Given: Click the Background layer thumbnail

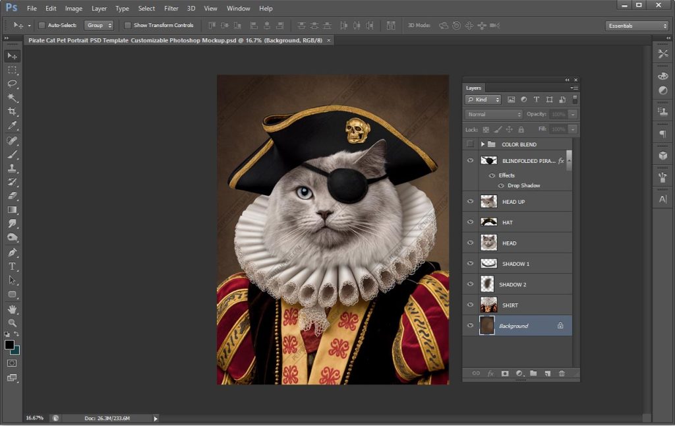Looking at the screenshot, I should coord(487,326).
